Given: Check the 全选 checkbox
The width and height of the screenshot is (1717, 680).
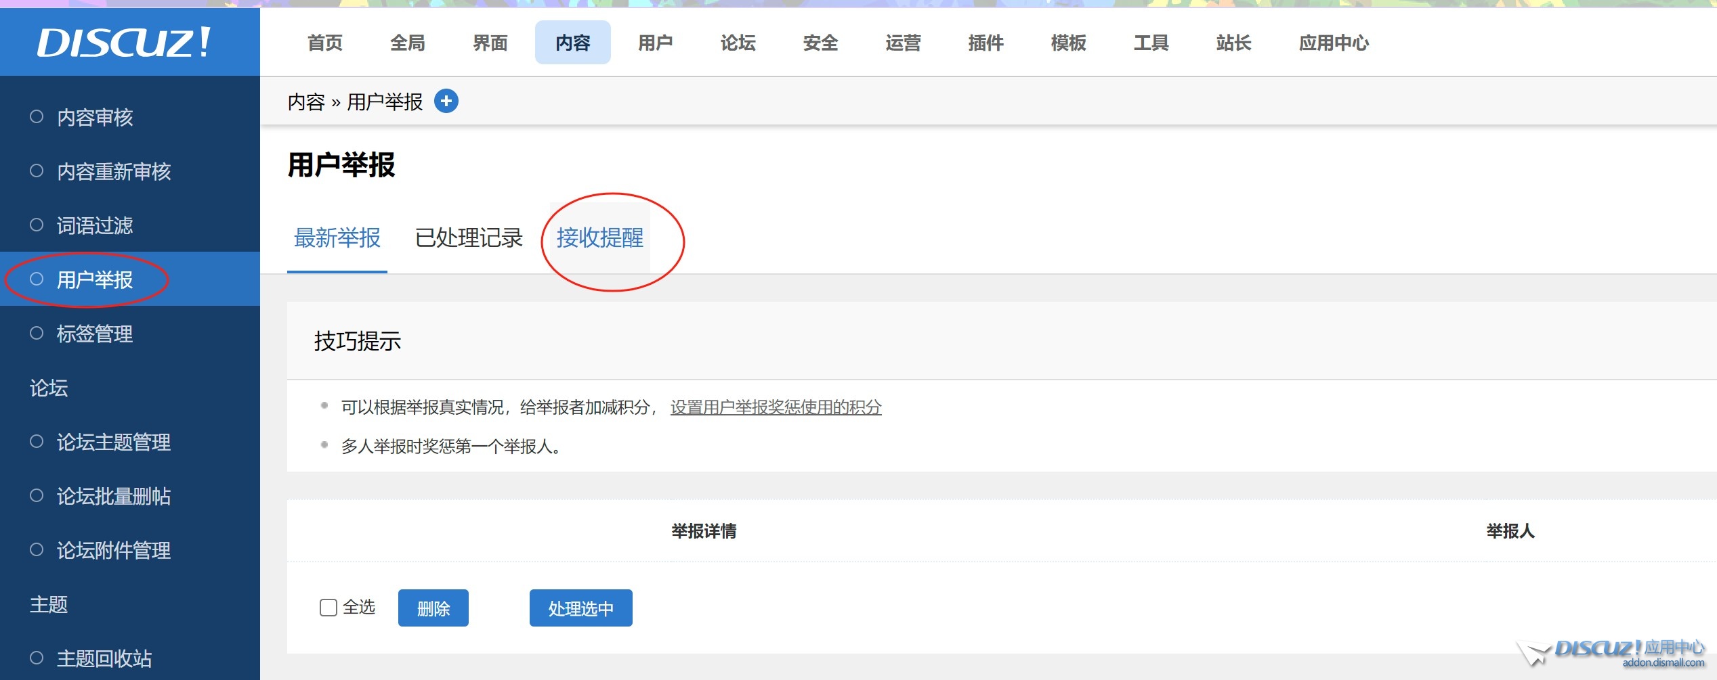Looking at the screenshot, I should click(328, 608).
